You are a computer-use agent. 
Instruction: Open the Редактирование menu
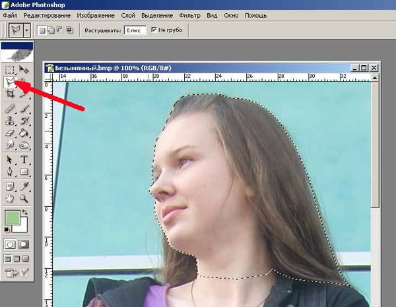point(47,16)
